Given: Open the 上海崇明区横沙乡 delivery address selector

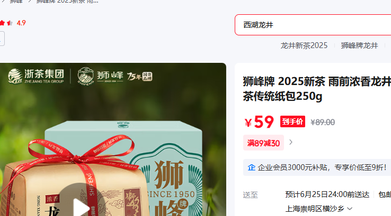Looking at the screenshot, I should pyautogui.click(x=319, y=209).
